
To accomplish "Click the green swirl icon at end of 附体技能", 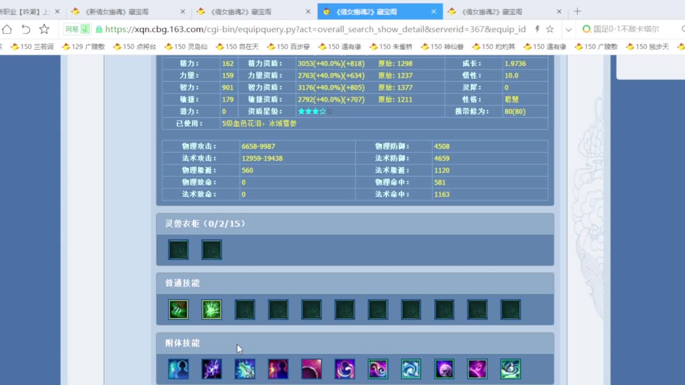I will pos(510,368).
